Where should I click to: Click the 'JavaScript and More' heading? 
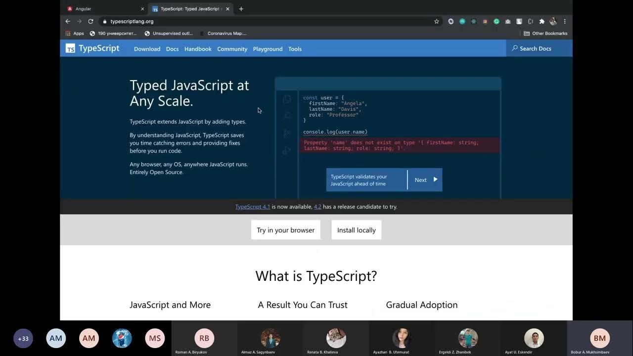tap(170, 305)
